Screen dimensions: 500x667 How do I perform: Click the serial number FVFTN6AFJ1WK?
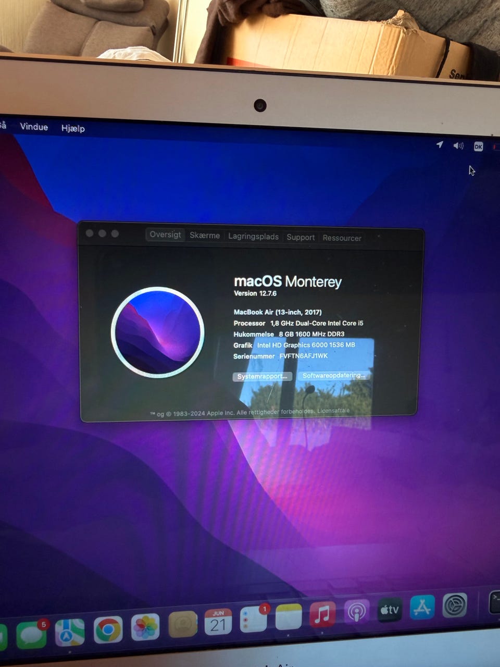coord(304,356)
